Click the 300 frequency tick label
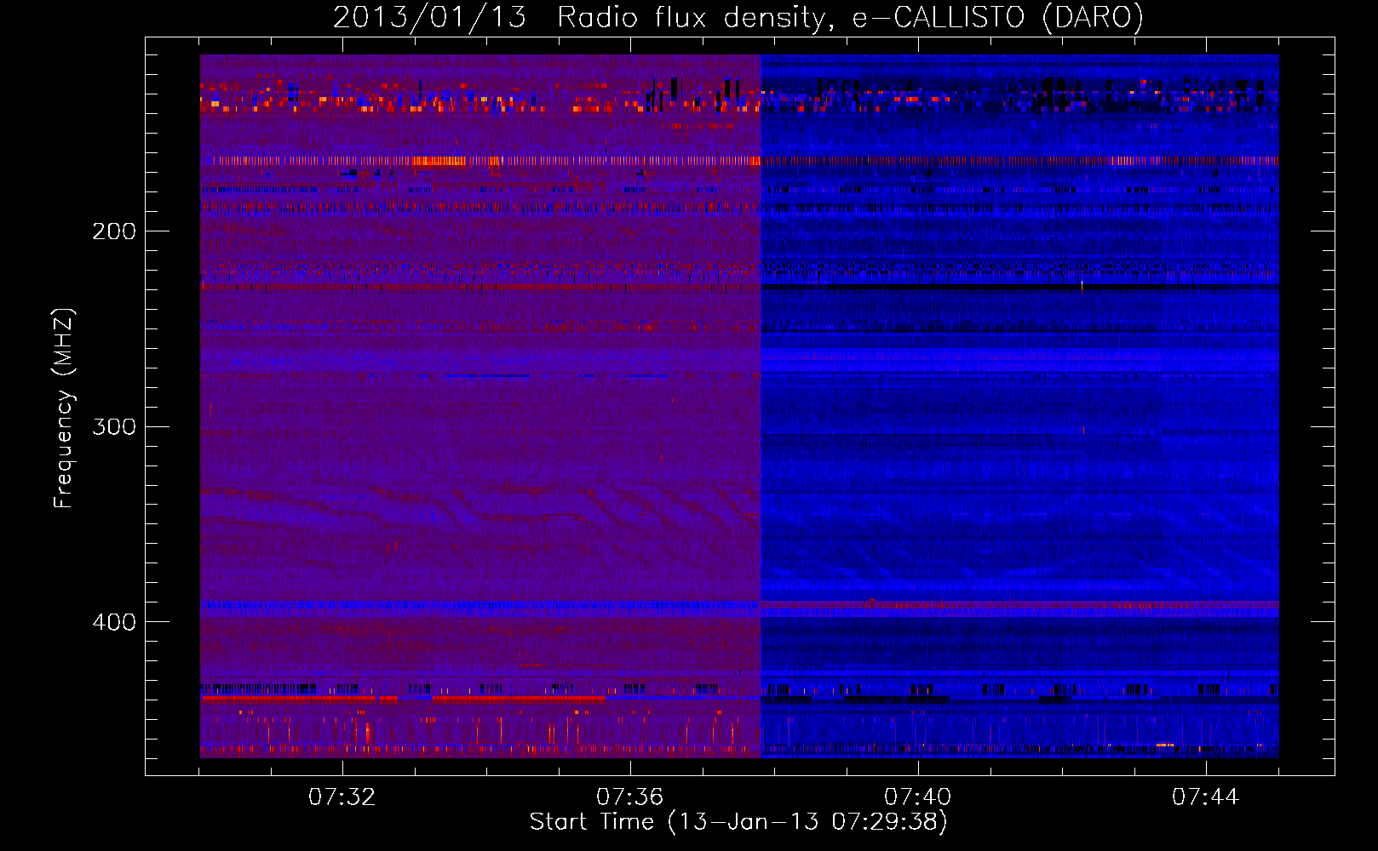This screenshot has width=1378, height=851. point(114,426)
